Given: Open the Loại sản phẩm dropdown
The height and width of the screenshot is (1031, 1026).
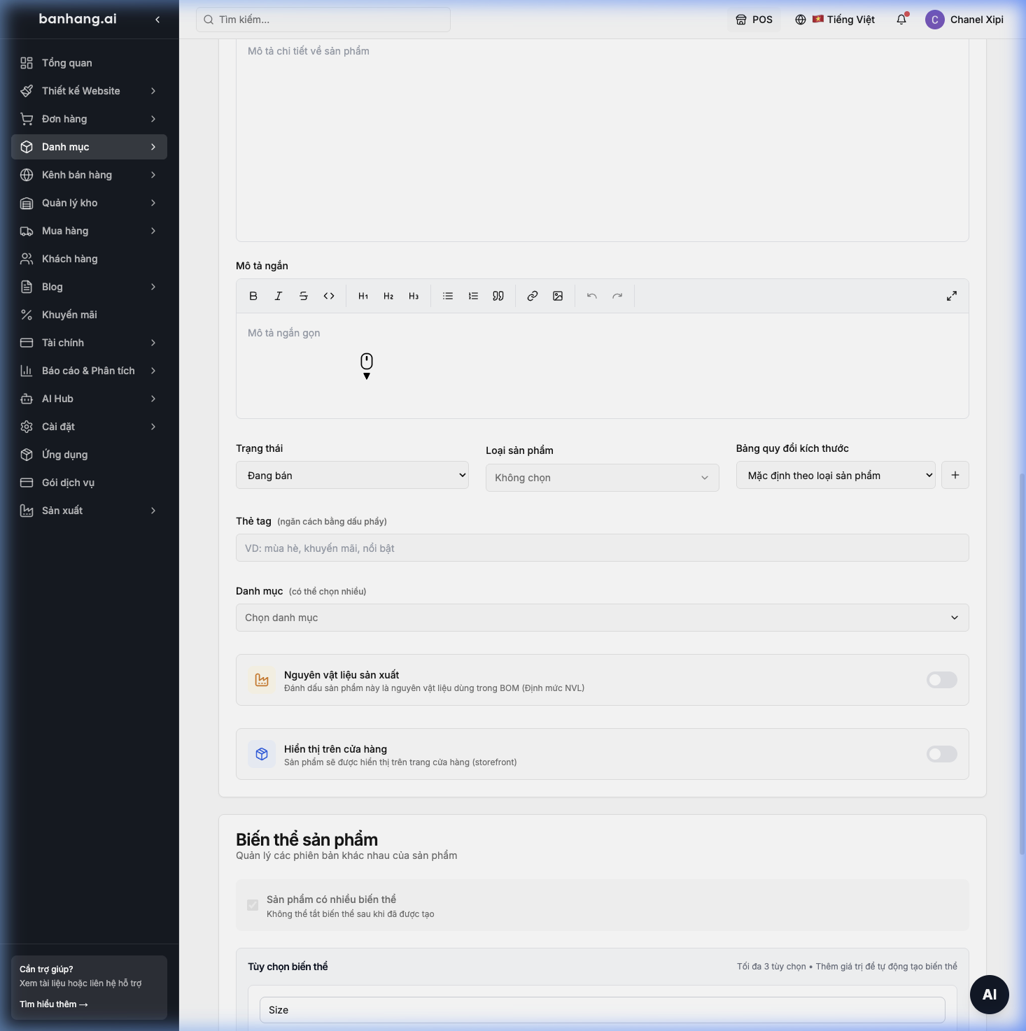Looking at the screenshot, I should [603, 478].
